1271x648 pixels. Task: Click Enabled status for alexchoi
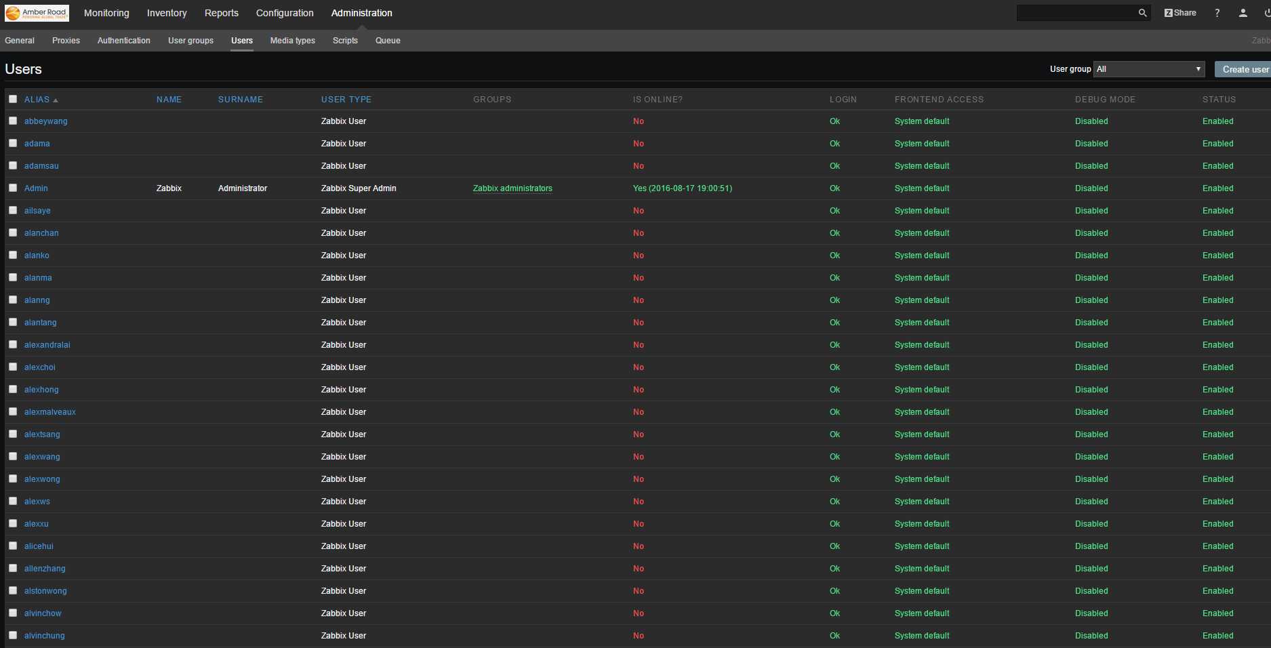pos(1218,367)
